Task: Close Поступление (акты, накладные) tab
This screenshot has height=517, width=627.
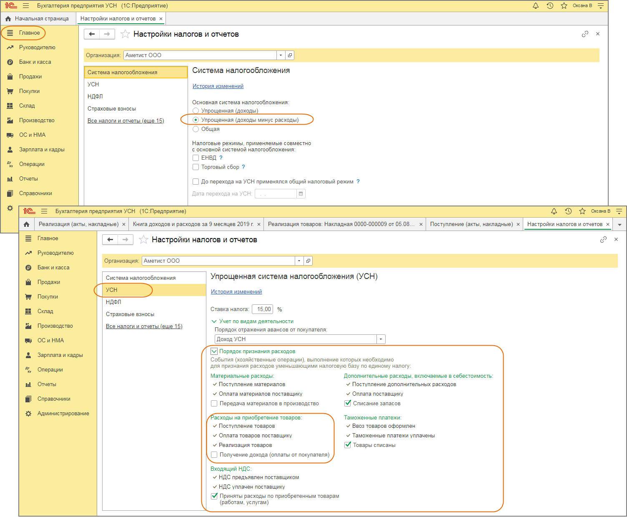Action: [518, 224]
